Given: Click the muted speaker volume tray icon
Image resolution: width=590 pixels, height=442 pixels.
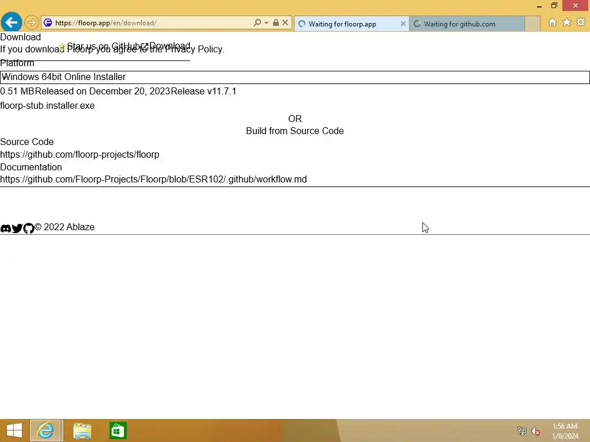Looking at the screenshot, I should 536,431.
